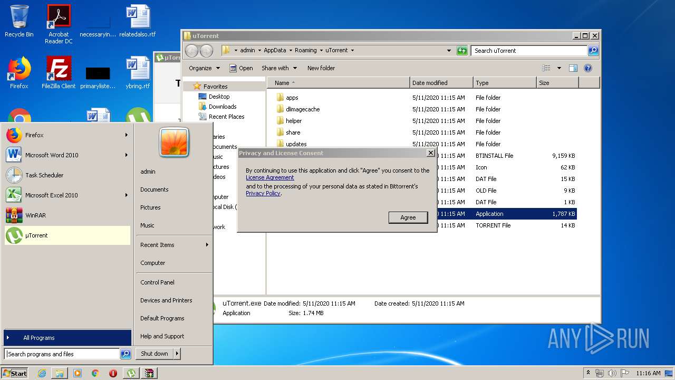Click the Search programs and files box

point(62,354)
